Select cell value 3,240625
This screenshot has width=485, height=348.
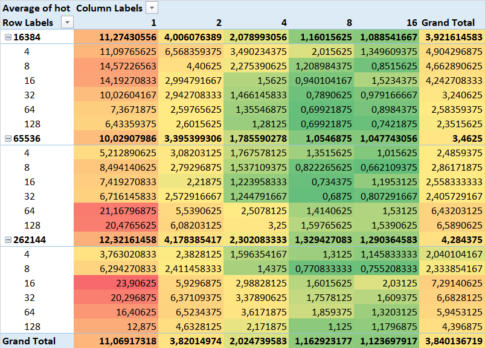(x=462, y=95)
